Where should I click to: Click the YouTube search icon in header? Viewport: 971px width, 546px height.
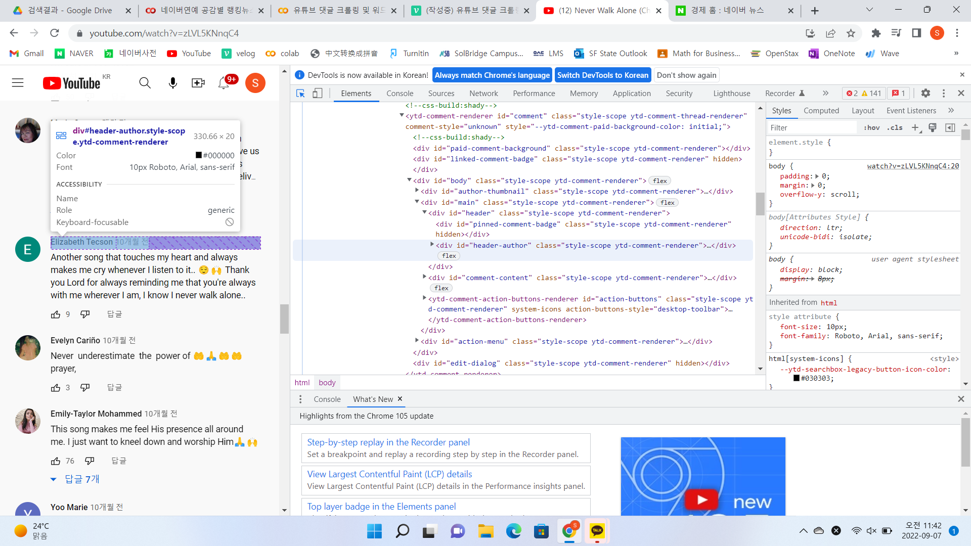pos(145,83)
